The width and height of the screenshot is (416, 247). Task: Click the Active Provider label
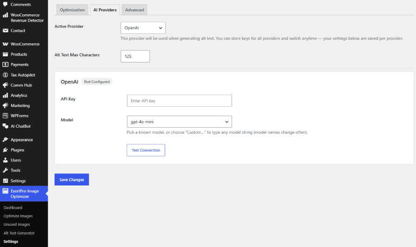[x=69, y=26]
